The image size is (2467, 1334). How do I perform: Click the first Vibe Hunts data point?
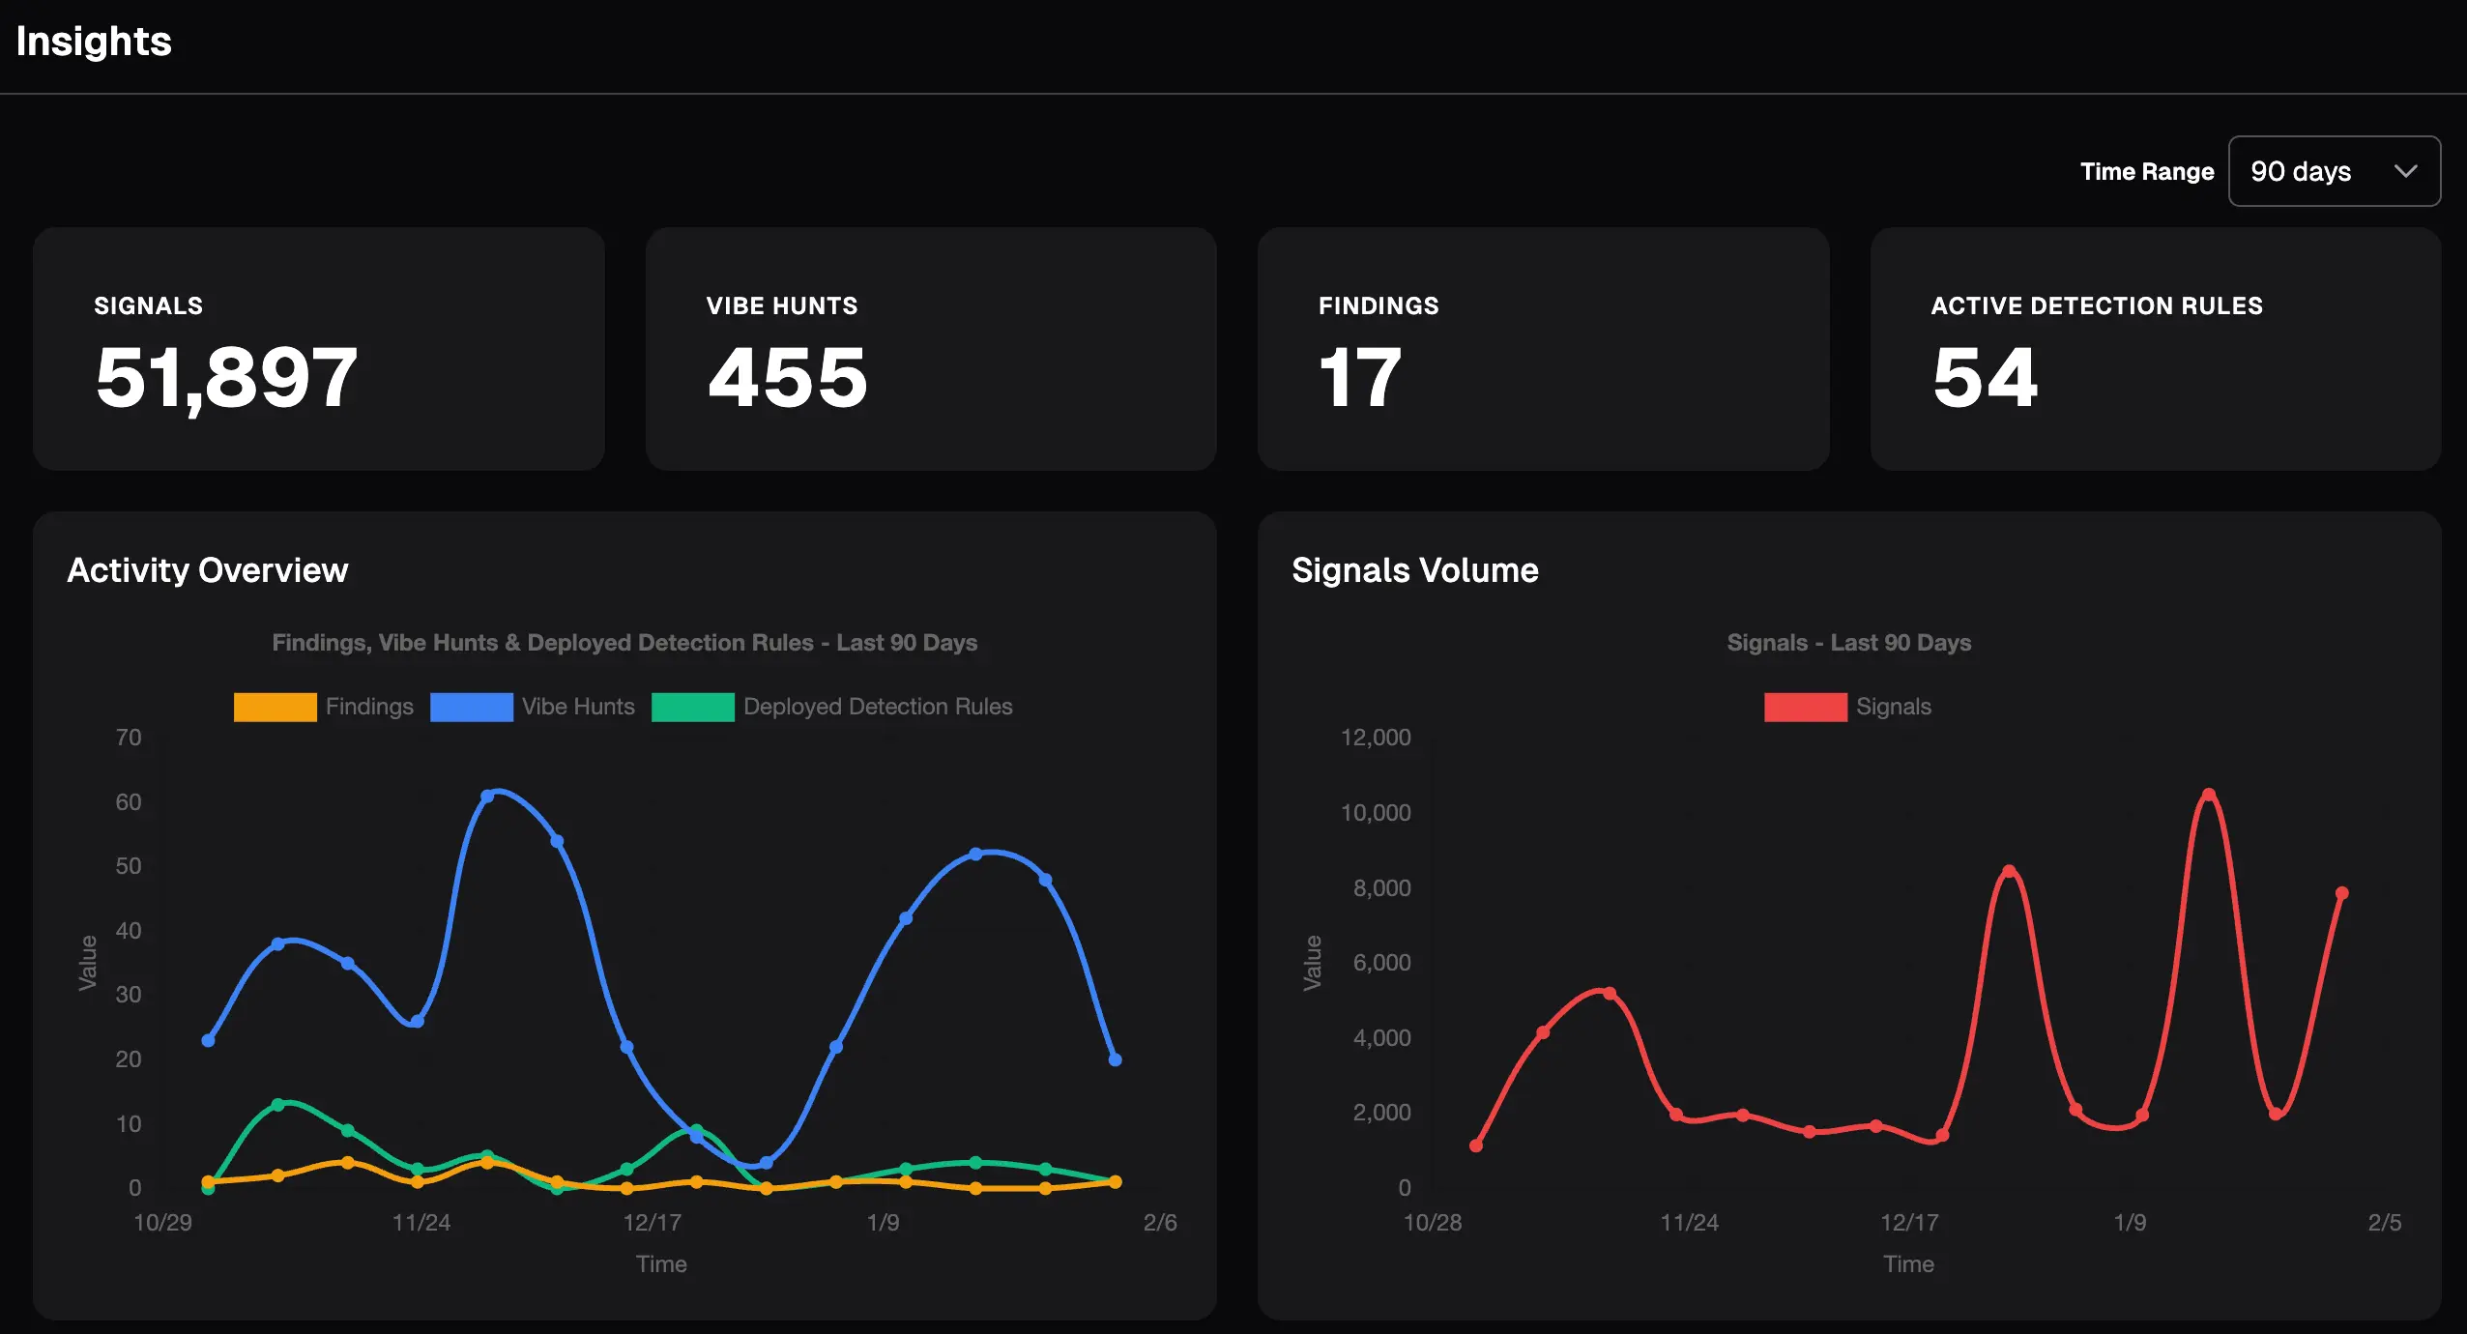tap(208, 1040)
